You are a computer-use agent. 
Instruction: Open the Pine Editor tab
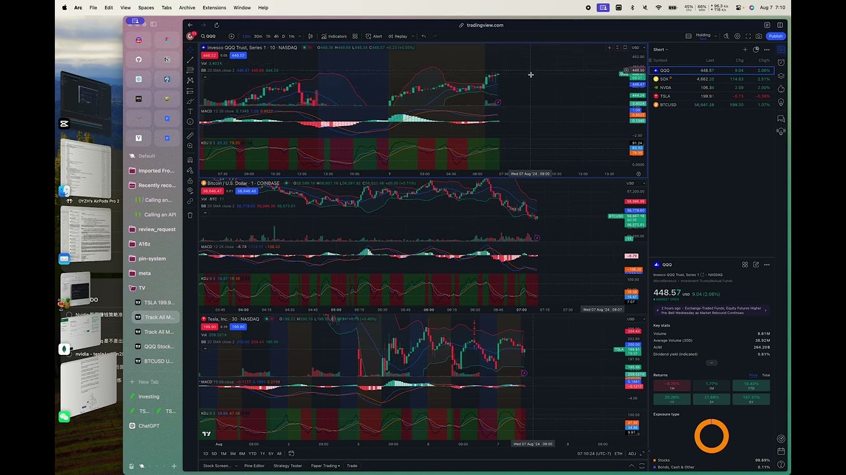pos(254,466)
